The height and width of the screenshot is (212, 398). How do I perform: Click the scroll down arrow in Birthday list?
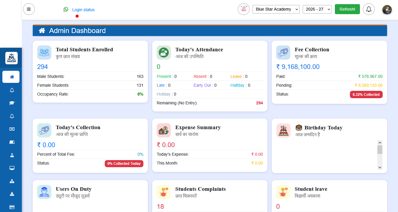[380, 167]
